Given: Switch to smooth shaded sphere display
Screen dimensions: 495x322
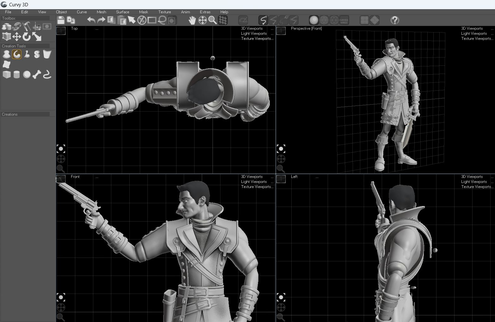Looking at the screenshot, I should click(x=314, y=20).
